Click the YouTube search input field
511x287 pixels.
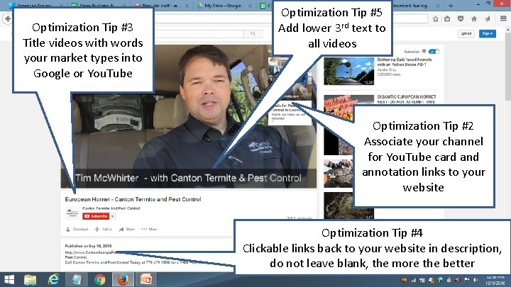tap(199, 33)
